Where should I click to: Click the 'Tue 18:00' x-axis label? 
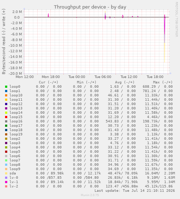pyautogui.click(x=155, y=77)
